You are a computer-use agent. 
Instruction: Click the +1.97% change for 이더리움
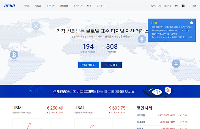click(x=184, y=122)
